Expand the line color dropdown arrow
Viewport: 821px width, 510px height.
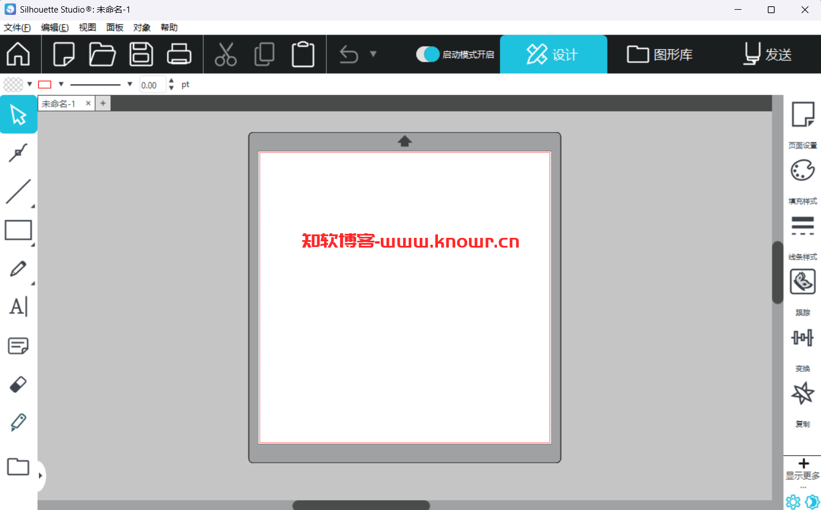point(61,84)
